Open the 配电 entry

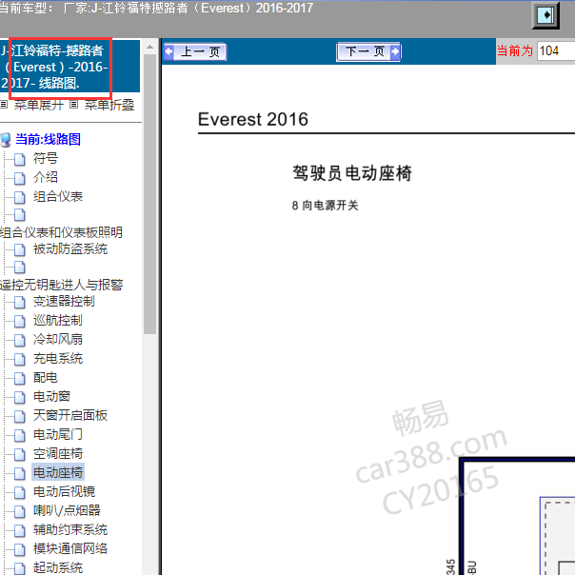[x=46, y=378]
